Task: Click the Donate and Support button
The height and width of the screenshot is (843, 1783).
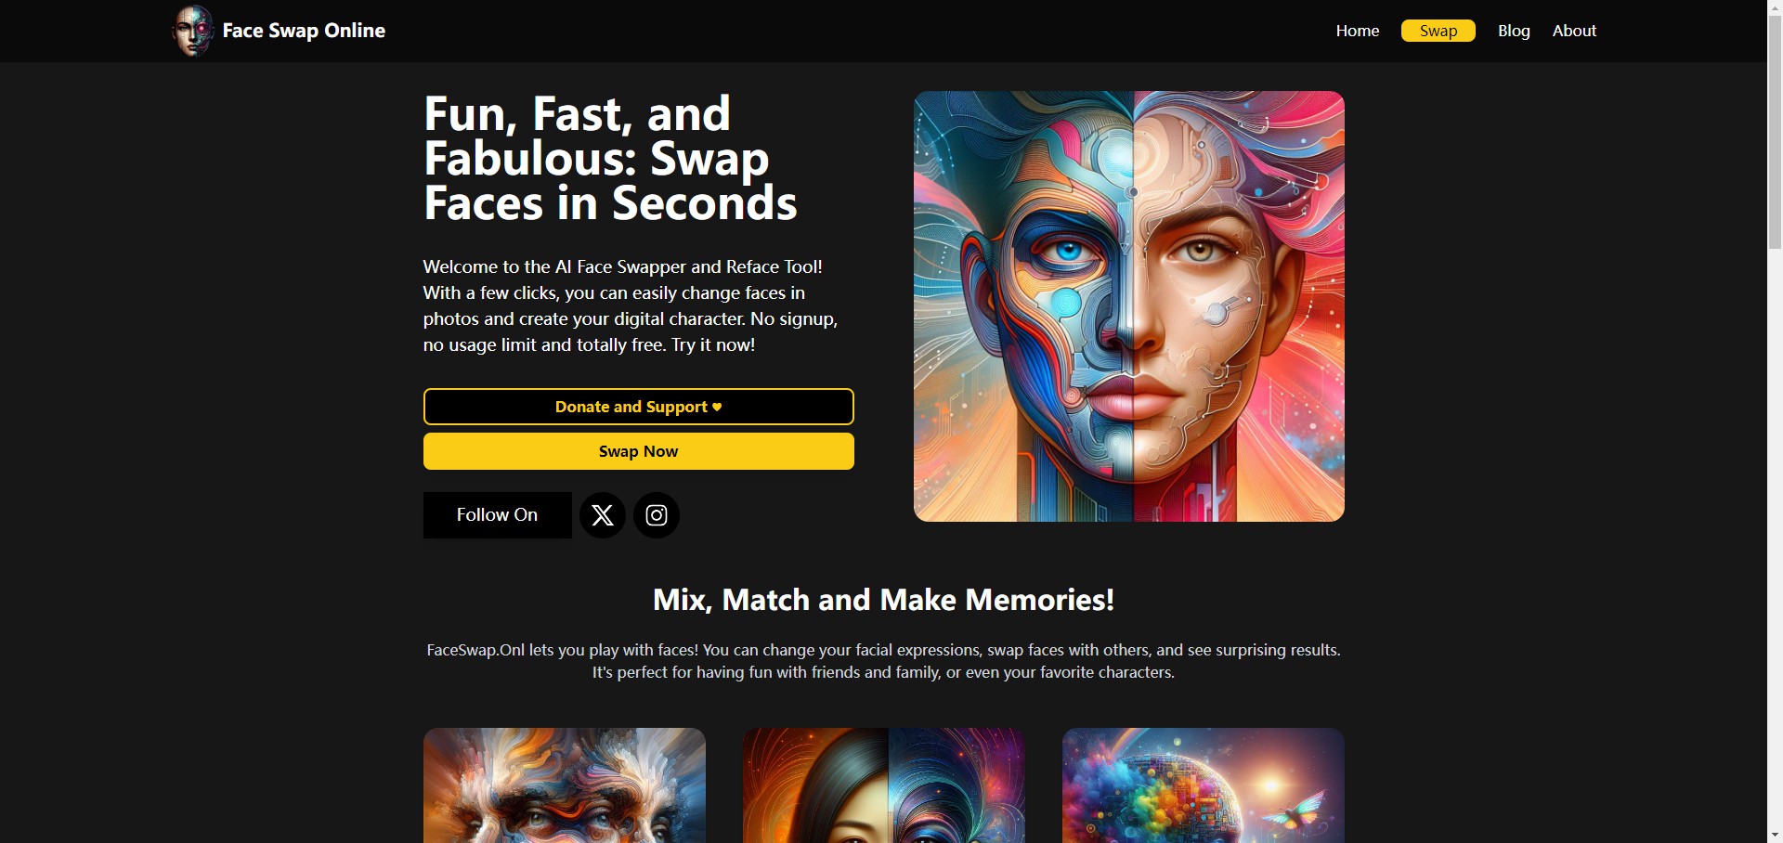Action: (x=639, y=407)
